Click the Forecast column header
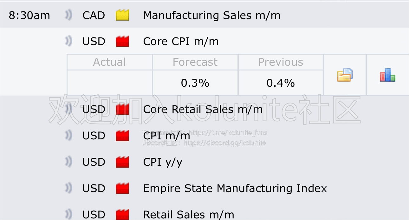 [195, 62]
